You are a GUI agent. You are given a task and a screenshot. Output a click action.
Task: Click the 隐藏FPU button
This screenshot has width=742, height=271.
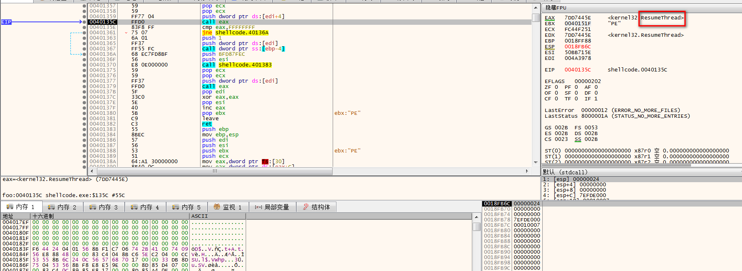click(x=556, y=8)
